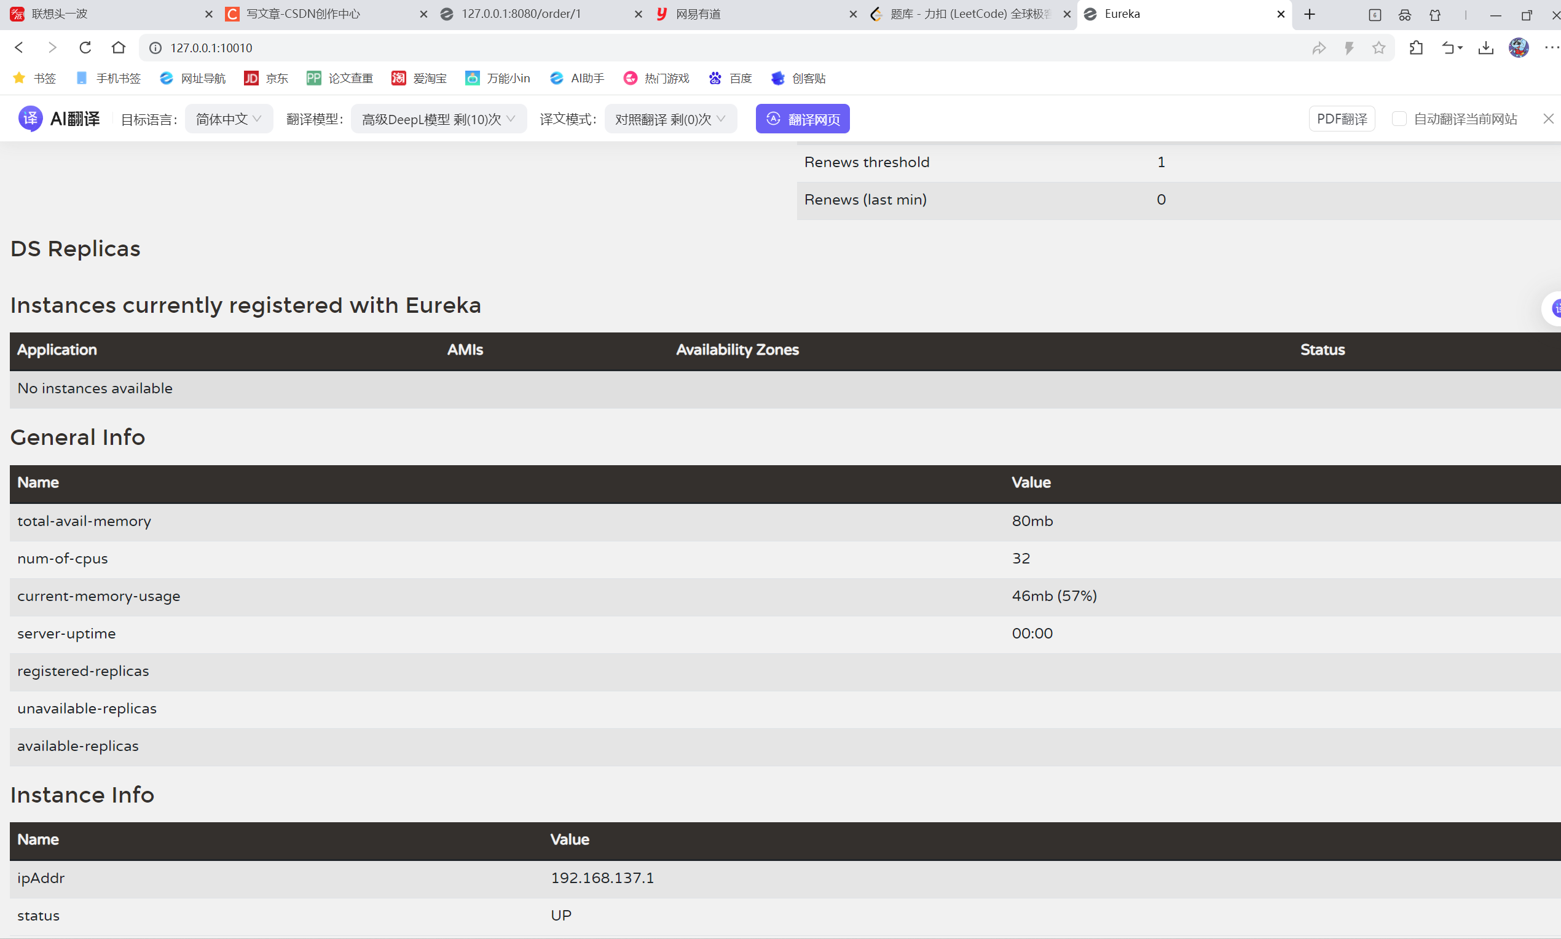The width and height of the screenshot is (1561, 939).
Task: Switch to the 网易有道 tab
Action: (x=698, y=14)
